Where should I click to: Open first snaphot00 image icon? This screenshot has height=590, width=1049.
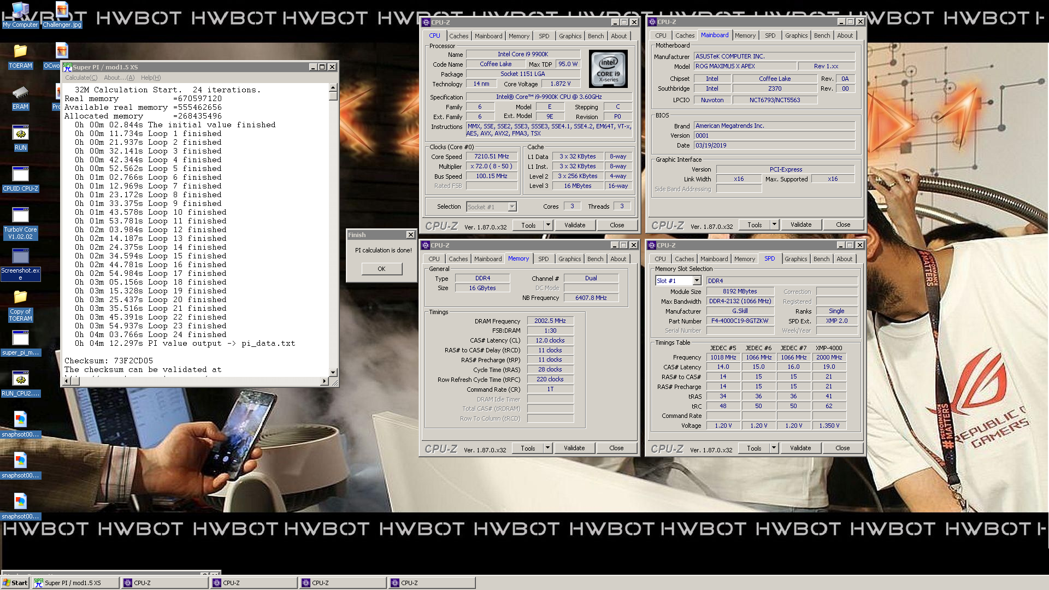pyautogui.click(x=20, y=426)
